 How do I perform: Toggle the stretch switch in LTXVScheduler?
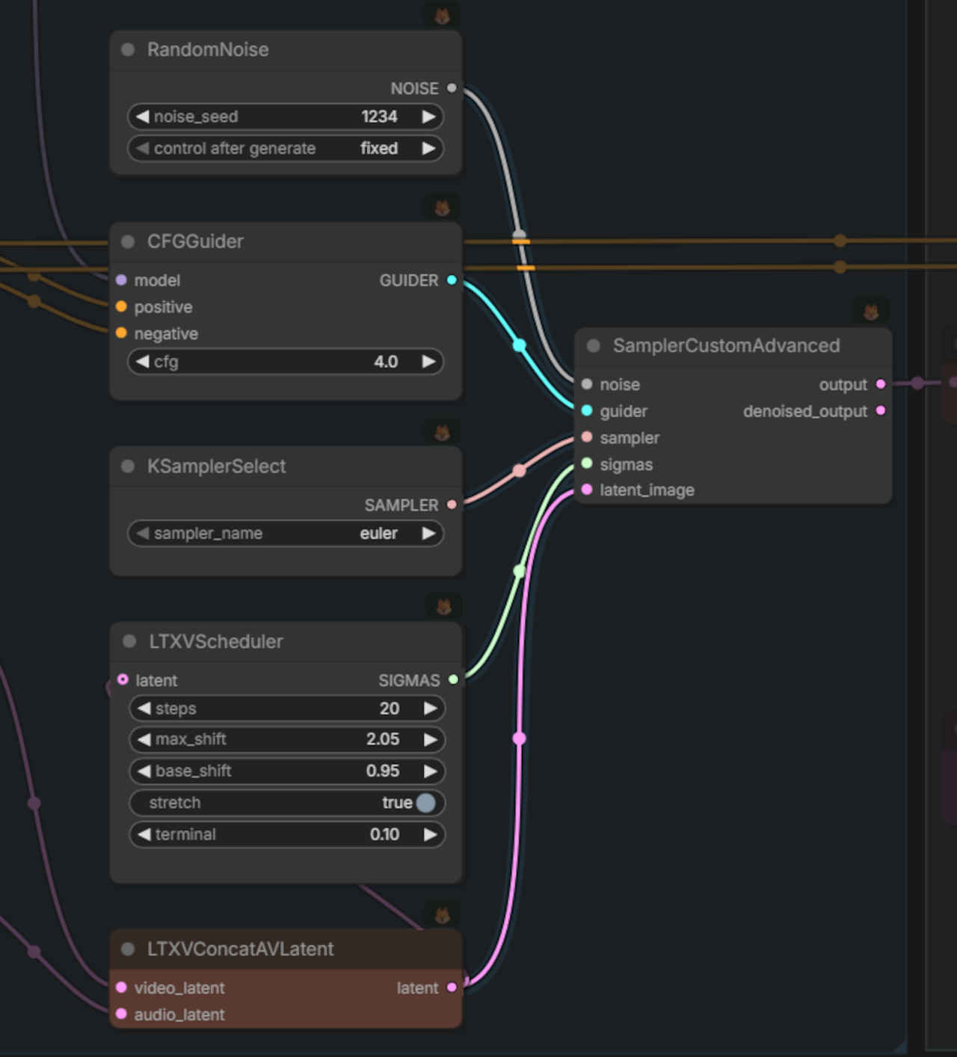click(x=425, y=803)
